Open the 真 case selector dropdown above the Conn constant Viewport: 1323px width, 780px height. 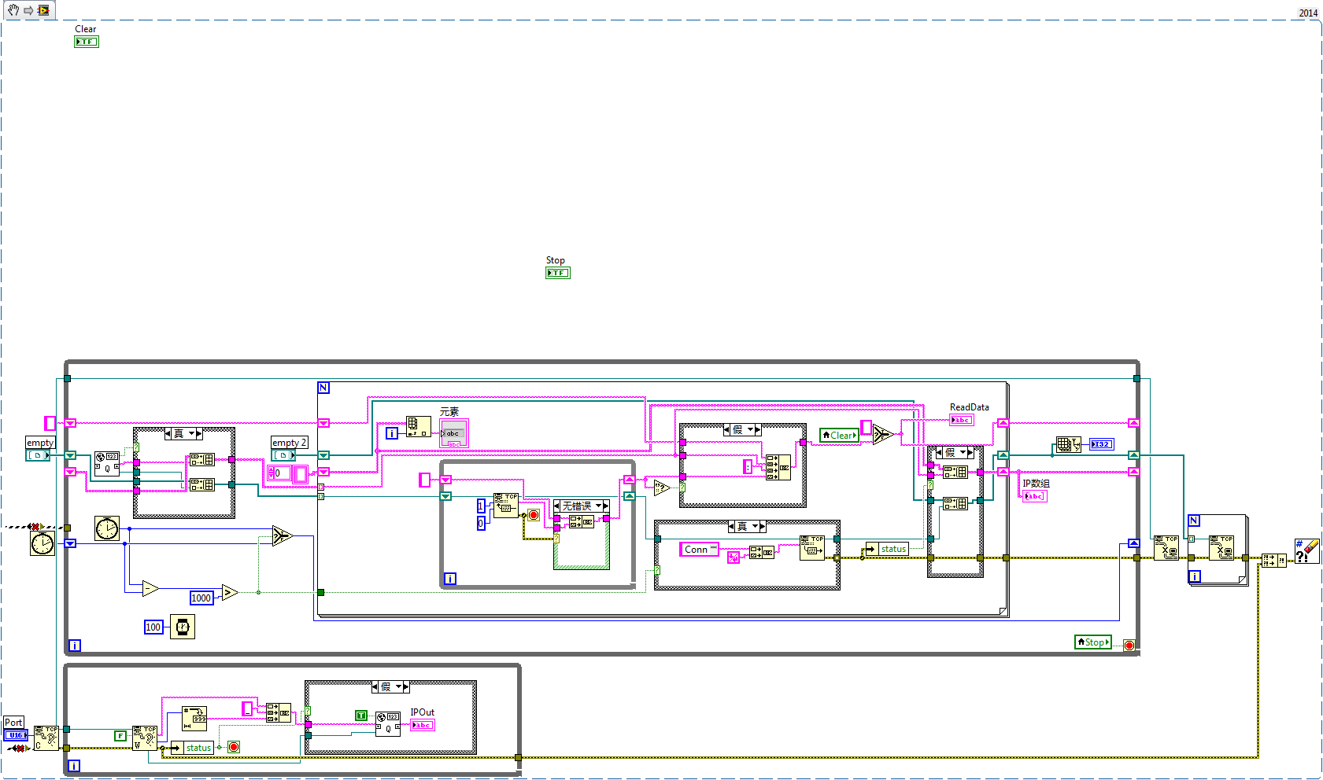[x=746, y=526]
